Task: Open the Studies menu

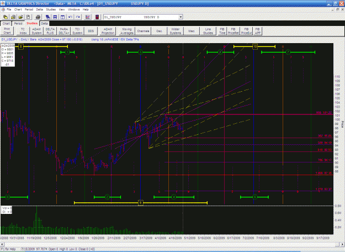Action: pos(51,9)
